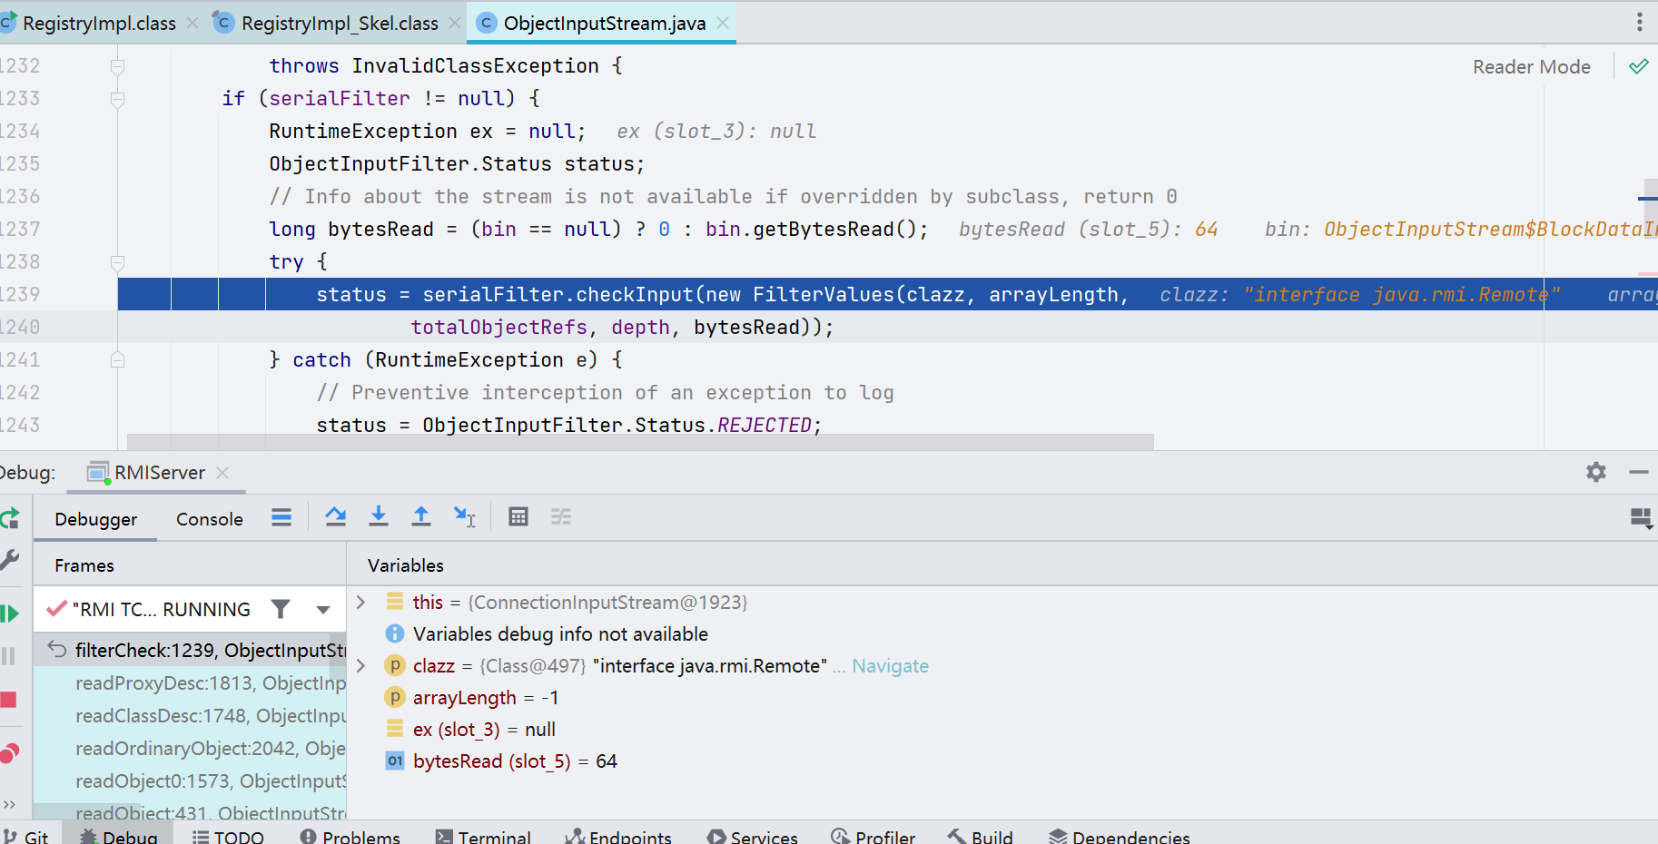1658x844 pixels.
Task: Switch to RegistryImpl_Skel.class editor tab
Action: pos(339,24)
